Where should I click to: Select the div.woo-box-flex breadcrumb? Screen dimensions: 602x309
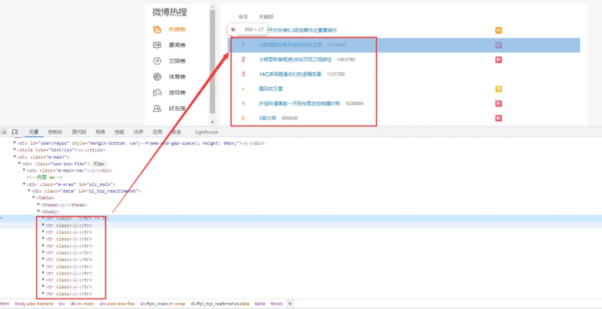[x=117, y=303]
